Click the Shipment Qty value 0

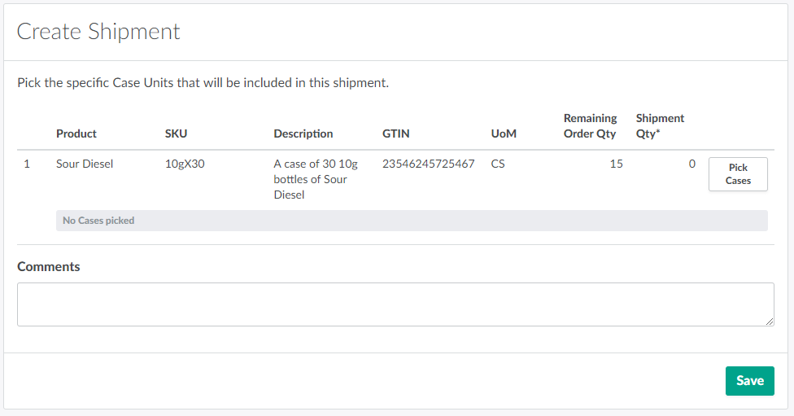[x=691, y=164]
